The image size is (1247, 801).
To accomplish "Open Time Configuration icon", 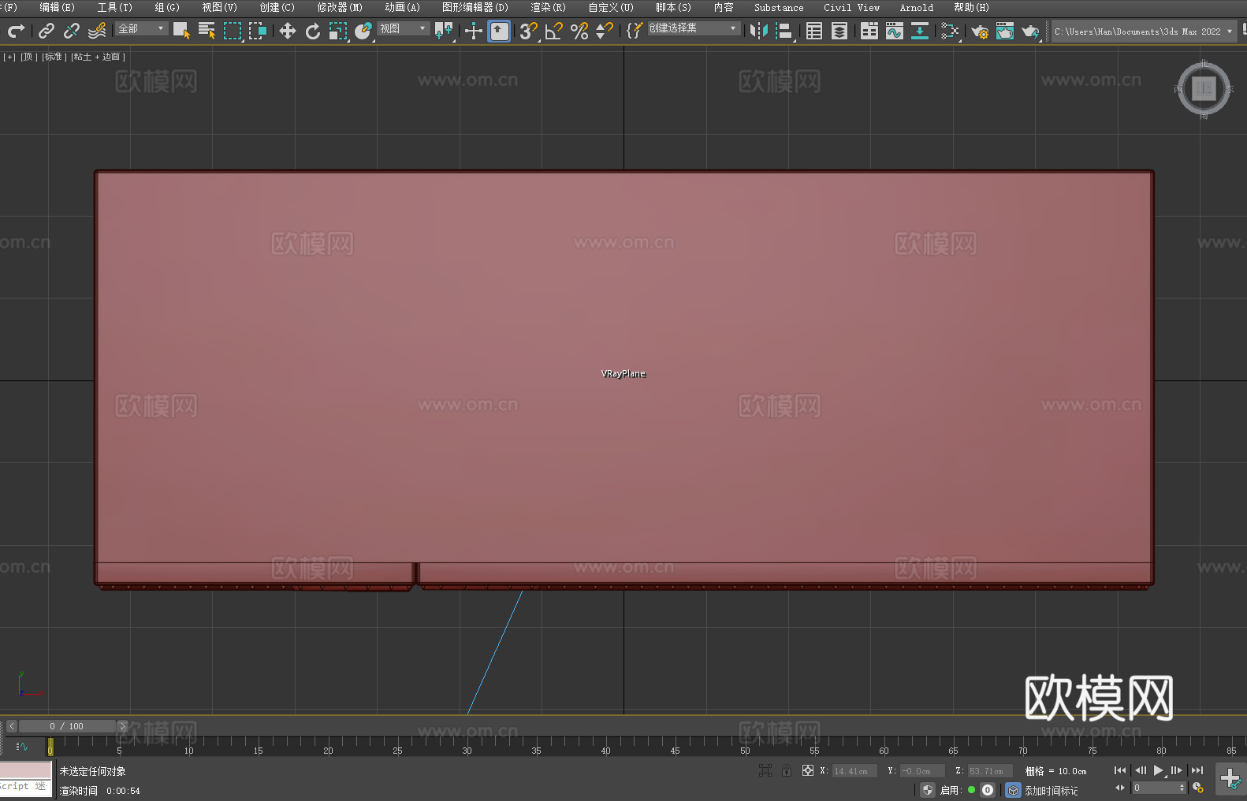I will pyautogui.click(x=1198, y=788).
